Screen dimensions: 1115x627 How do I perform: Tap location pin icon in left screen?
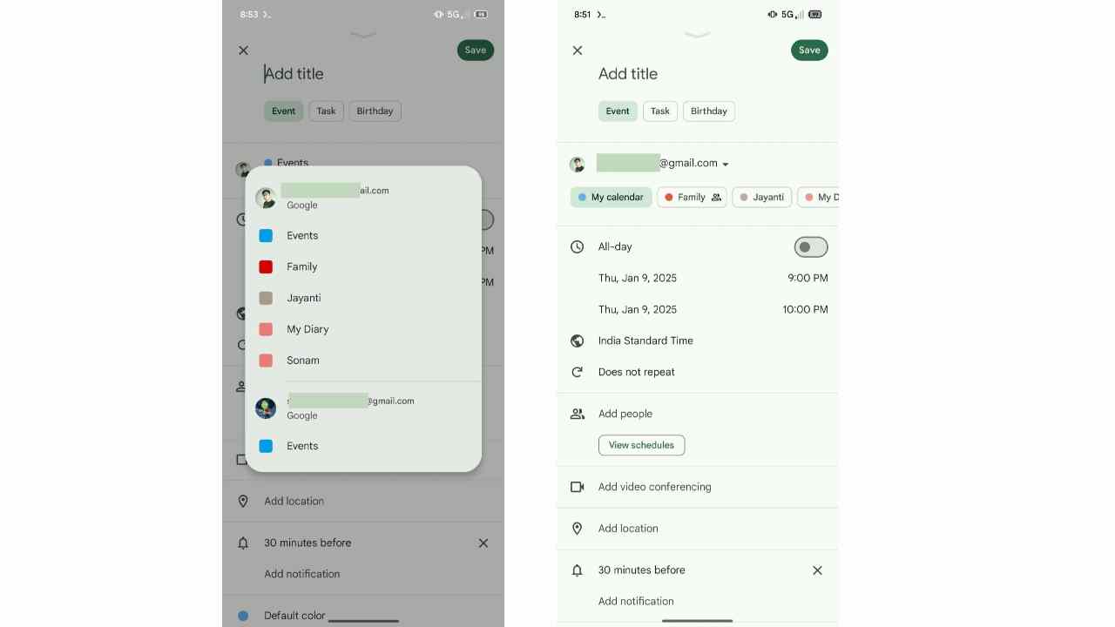[x=243, y=501]
